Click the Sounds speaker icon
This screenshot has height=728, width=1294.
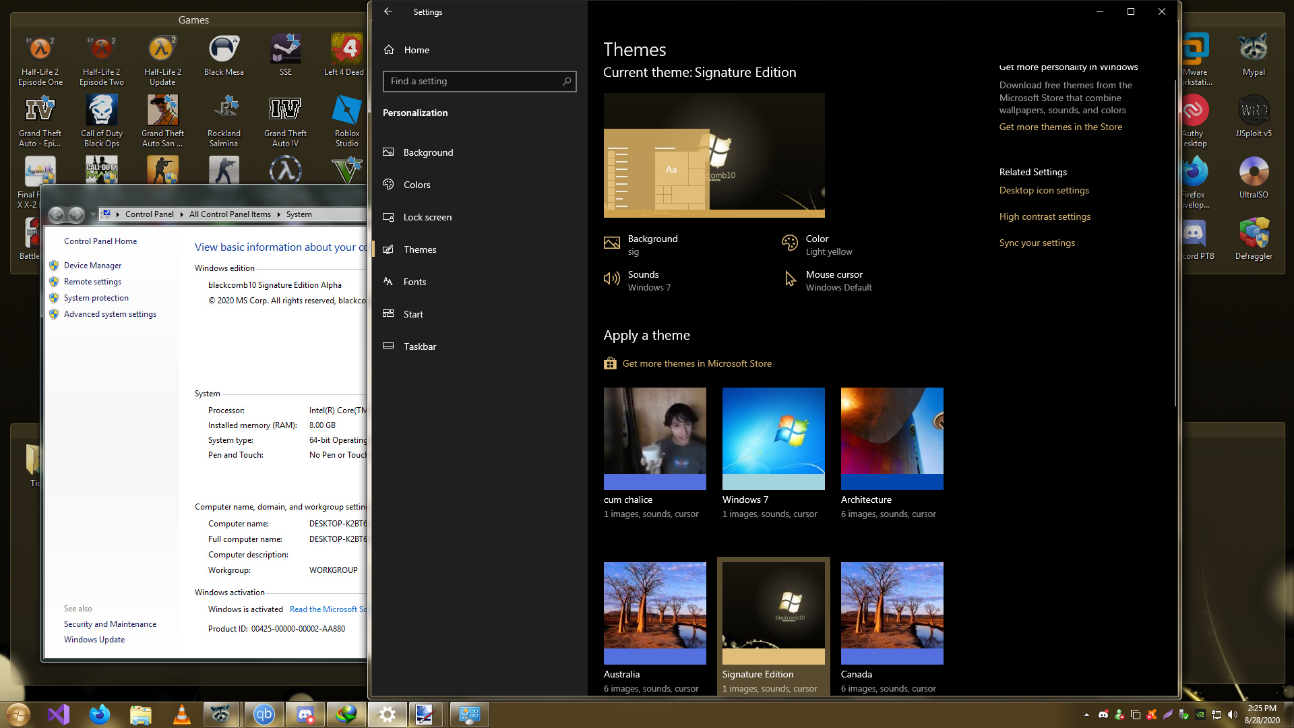(611, 279)
